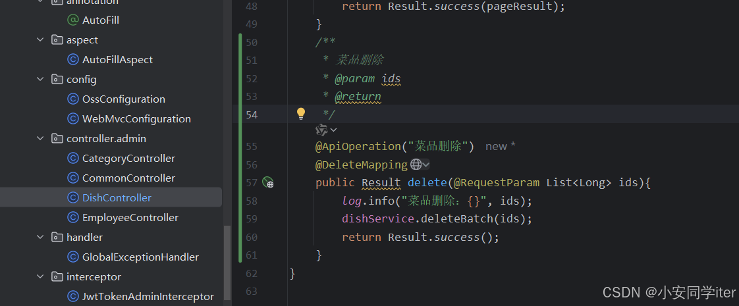This screenshot has height=306, width=739.
Task: Select the handler folder icon
Action: [x=57, y=238]
